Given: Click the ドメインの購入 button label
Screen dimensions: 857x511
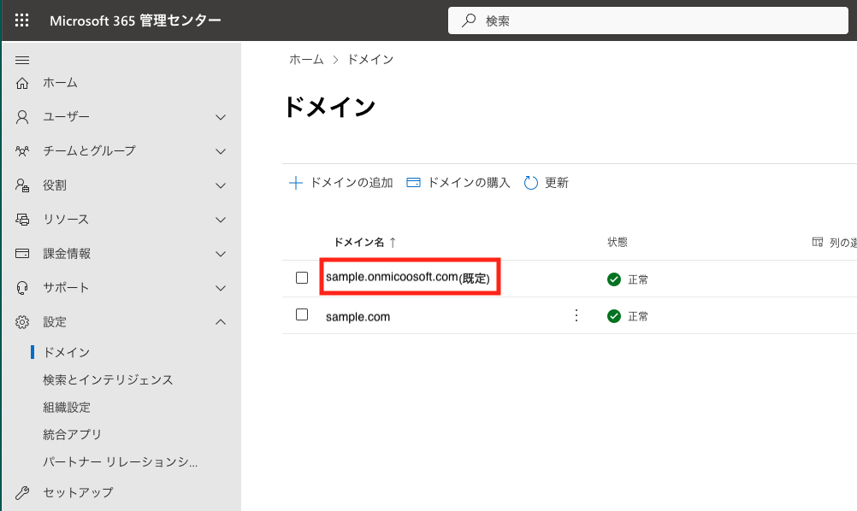Looking at the screenshot, I should point(469,183).
